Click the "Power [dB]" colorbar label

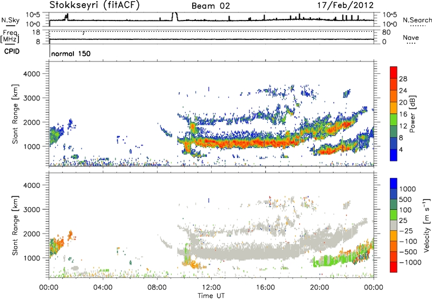point(412,114)
